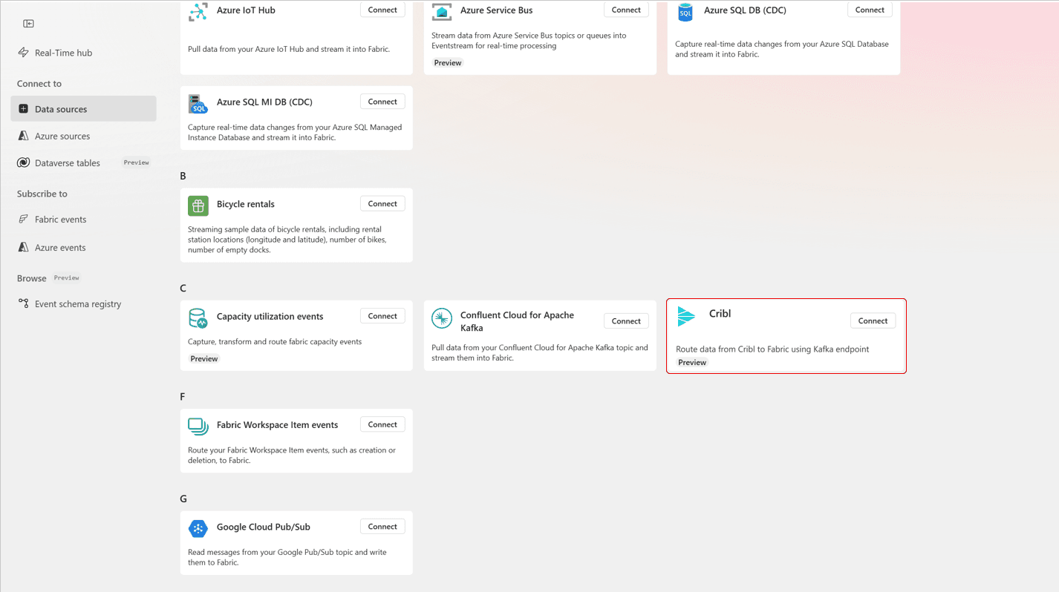1059x592 pixels.
Task: Click the Capacity utilization events icon
Action: tap(198, 318)
